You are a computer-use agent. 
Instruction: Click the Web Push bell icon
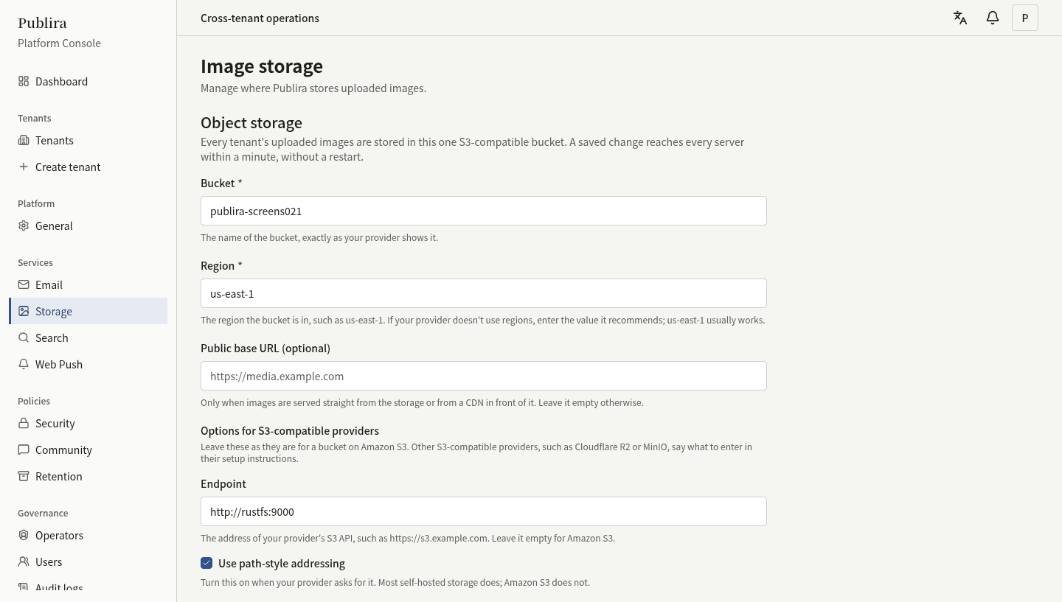[x=24, y=364]
